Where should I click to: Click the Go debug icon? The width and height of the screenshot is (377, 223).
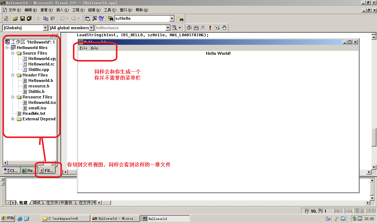(x=217, y=28)
